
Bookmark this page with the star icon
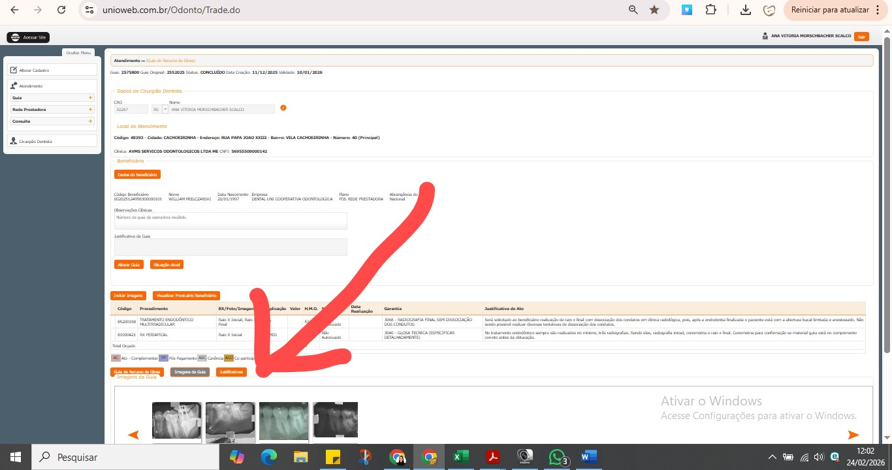point(654,10)
